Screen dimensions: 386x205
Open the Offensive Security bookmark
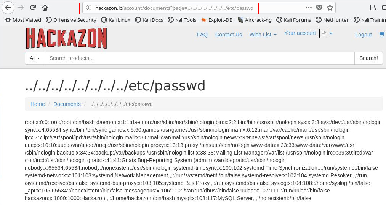point(71,20)
